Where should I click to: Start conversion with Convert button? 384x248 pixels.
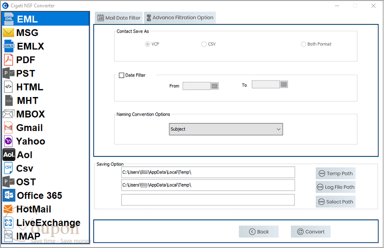[310, 231]
